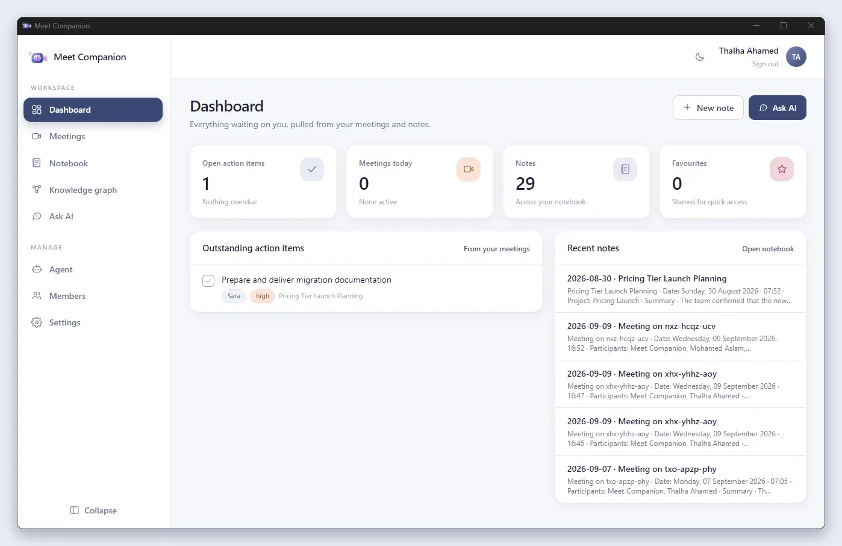Image resolution: width=842 pixels, height=546 pixels.
Task: Click the high priority badge
Action: click(263, 296)
